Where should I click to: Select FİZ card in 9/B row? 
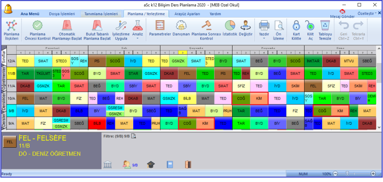(295, 111)
